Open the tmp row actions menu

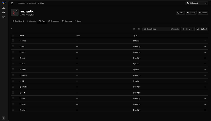point(205,104)
